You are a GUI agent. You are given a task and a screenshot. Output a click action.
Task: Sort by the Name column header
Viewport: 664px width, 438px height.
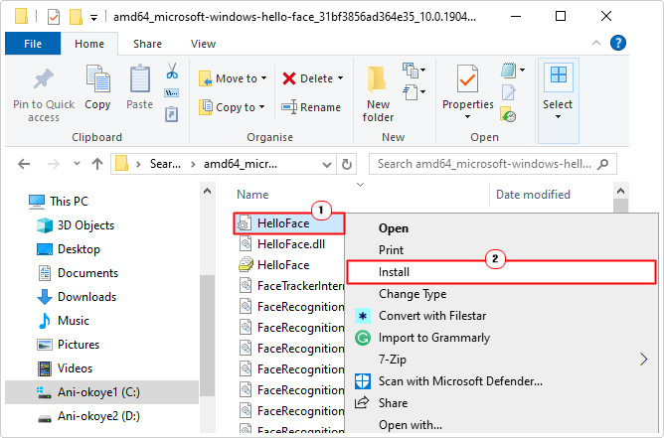(x=252, y=195)
